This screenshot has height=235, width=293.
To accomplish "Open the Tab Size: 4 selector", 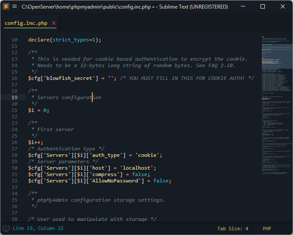I will (233, 228).
